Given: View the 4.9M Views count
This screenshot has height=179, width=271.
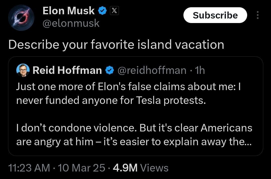Looking at the screenshot, I should (x=141, y=168).
